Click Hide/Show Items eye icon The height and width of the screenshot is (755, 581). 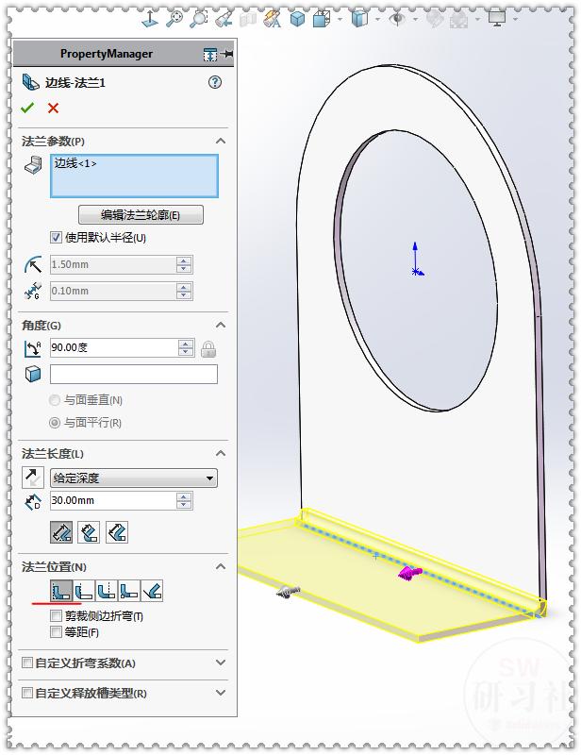pyautogui.click(x=398, y=19)
